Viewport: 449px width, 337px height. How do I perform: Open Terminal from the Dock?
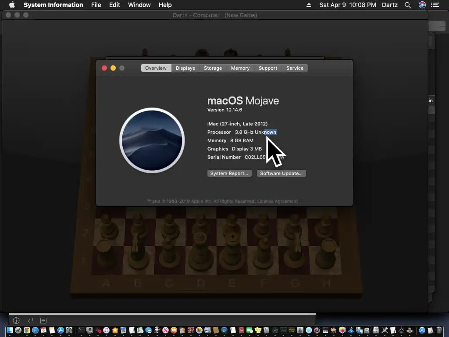(x=81, y=330)
